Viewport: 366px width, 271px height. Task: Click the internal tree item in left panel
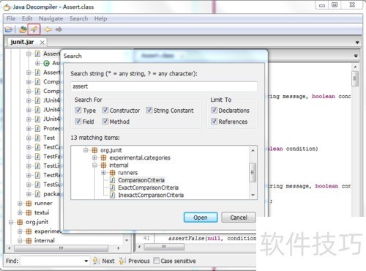45,241
